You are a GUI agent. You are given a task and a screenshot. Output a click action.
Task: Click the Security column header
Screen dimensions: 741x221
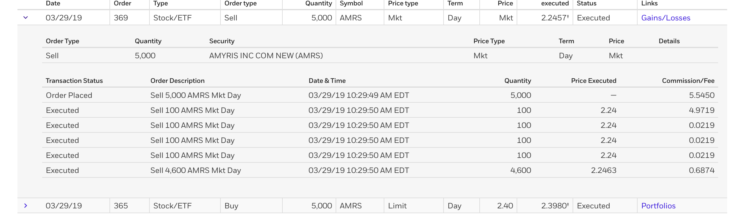222,41
